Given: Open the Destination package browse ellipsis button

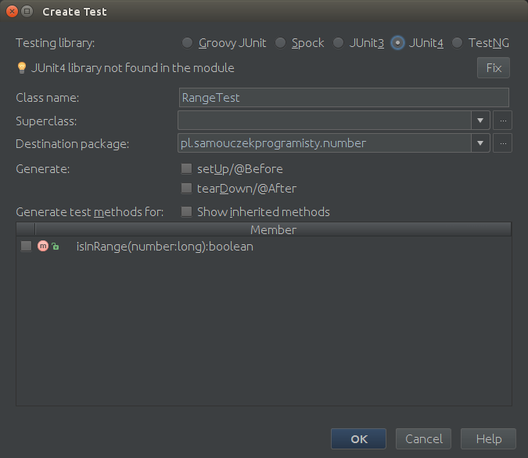Looking at the screenshot, I should click(x=503, y=143).
